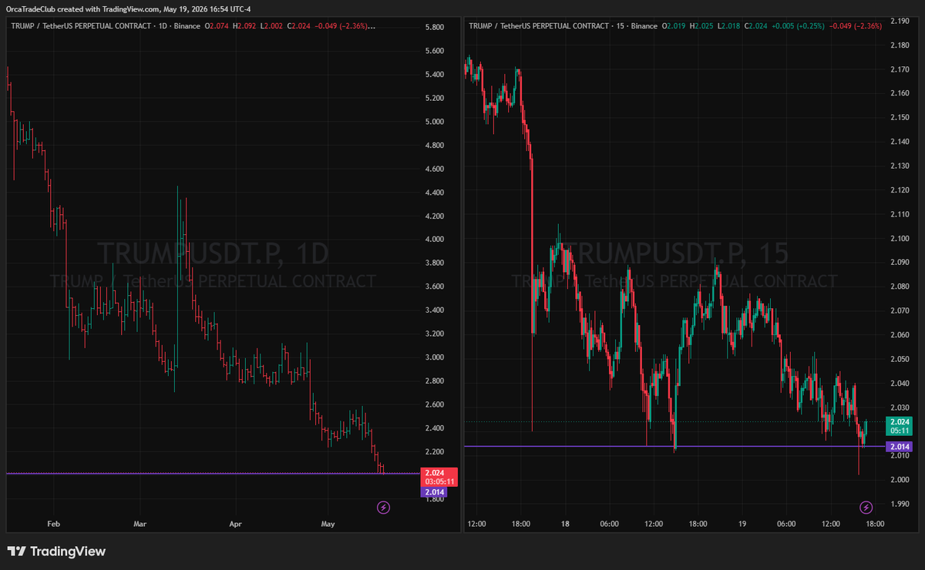Click the 2.080 price axis label
Image resolution: width=925 pixels, height=570 pixels.
(x=899, y=287)
